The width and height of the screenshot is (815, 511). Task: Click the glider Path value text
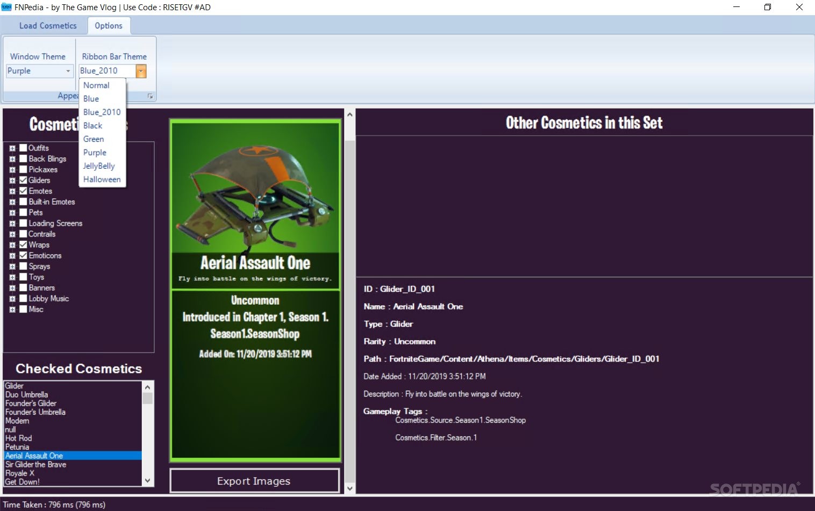click(524, 359)
